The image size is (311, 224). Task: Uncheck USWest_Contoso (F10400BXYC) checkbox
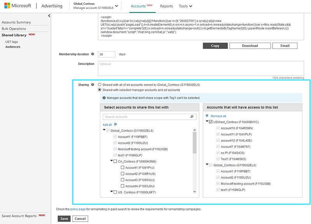[x=211, y=122]
